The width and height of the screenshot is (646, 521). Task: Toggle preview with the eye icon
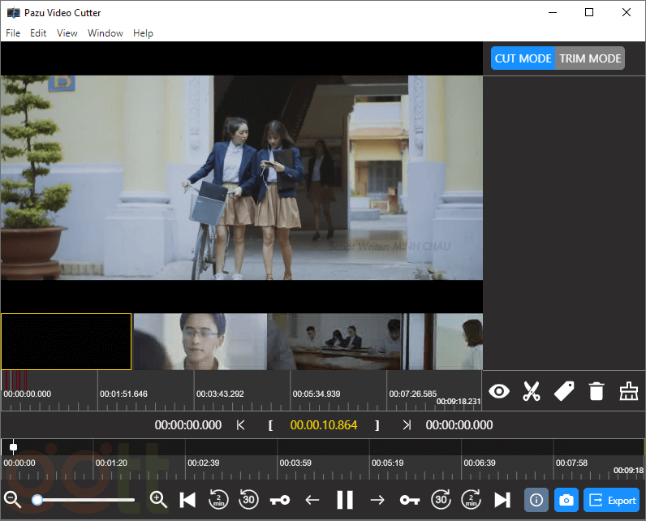pyautogui.click(x=499, y=391)
